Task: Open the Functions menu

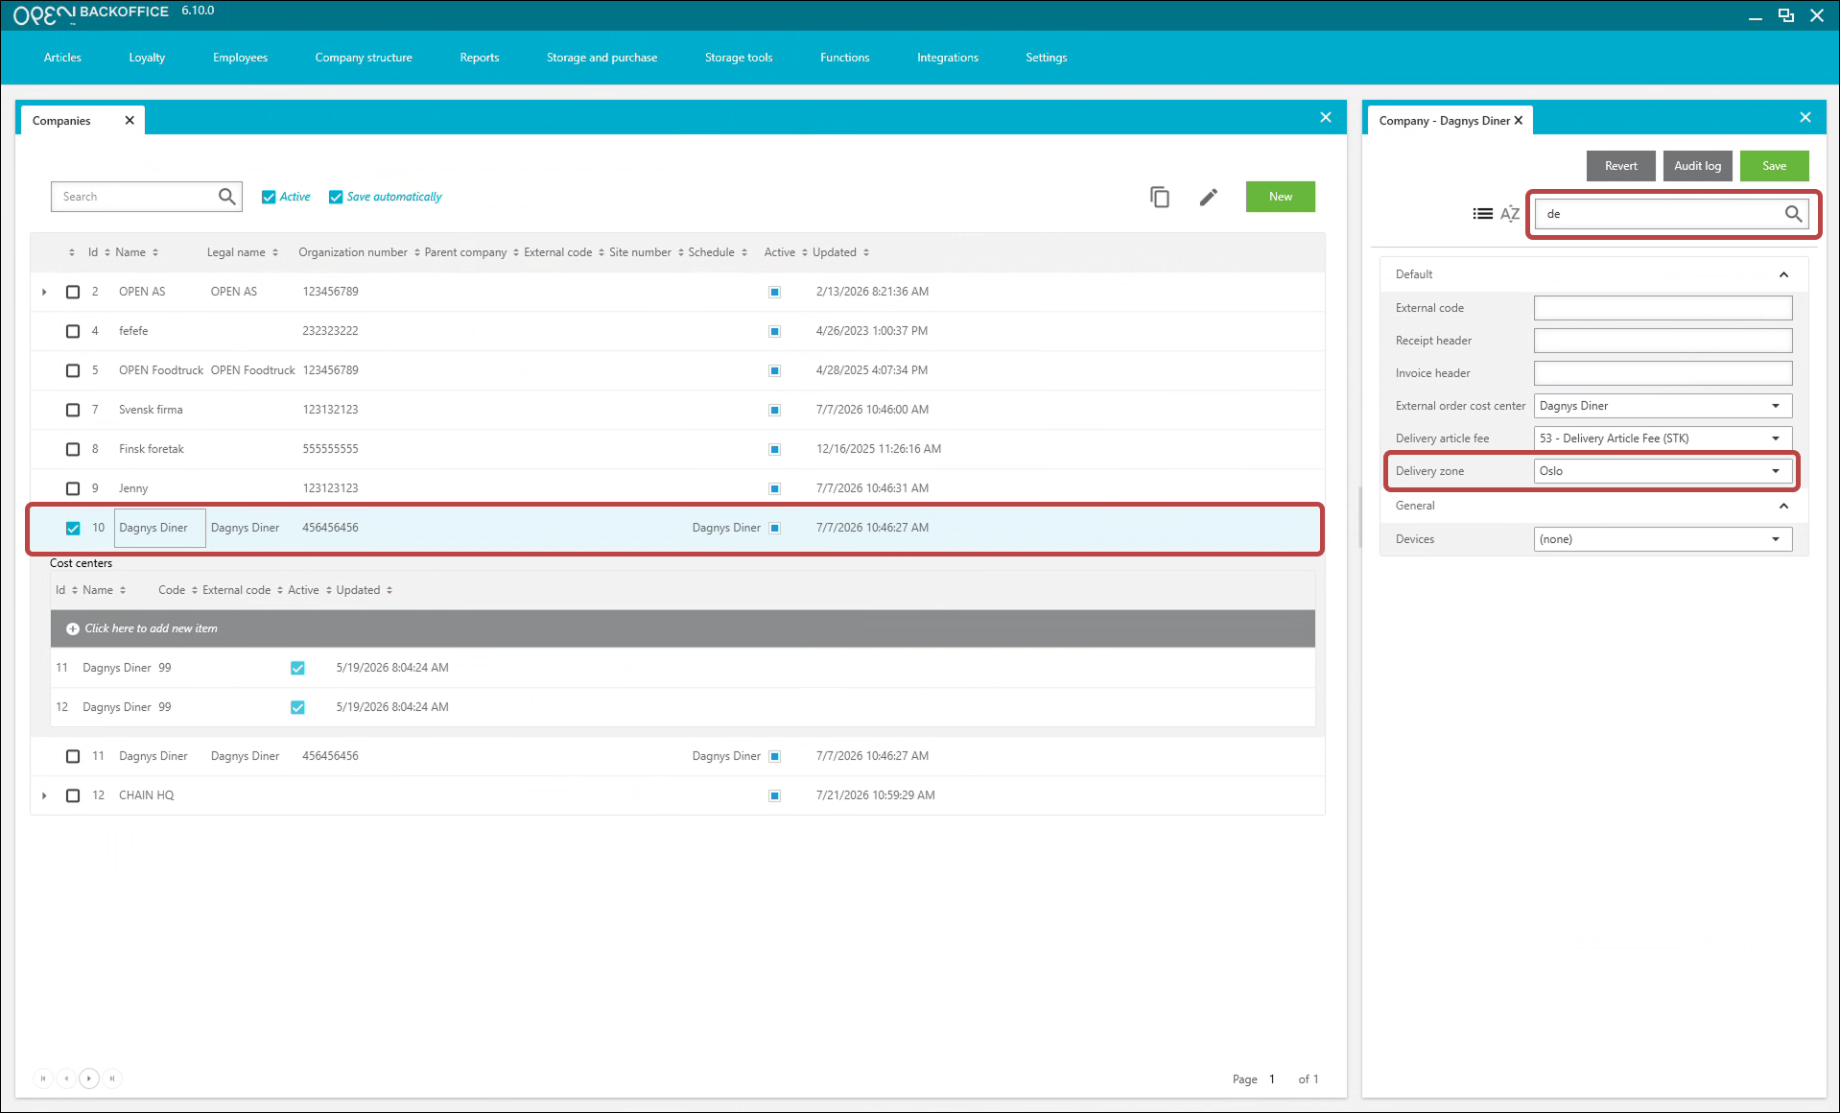Action: point(844,58)
